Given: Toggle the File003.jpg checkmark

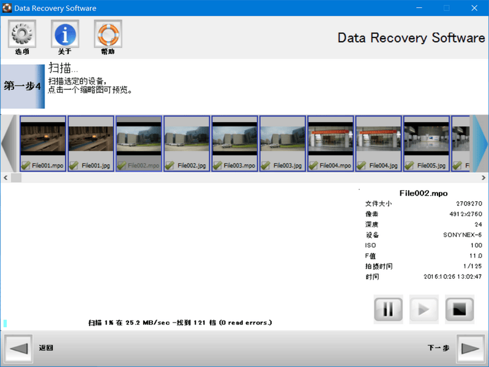Looking at the screenshot, I should click(x=266, y=165).
